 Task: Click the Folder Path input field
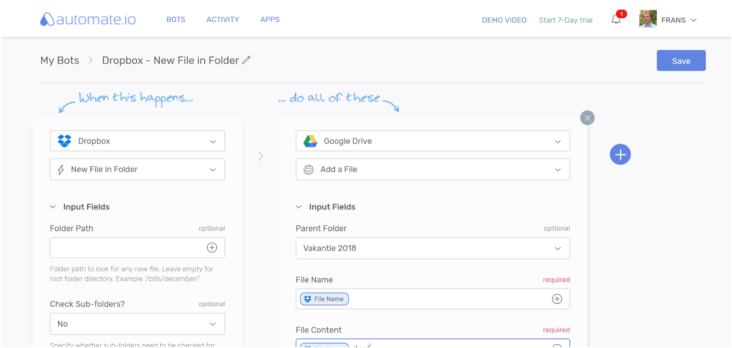pyautogui.click(x=138, y=248)
